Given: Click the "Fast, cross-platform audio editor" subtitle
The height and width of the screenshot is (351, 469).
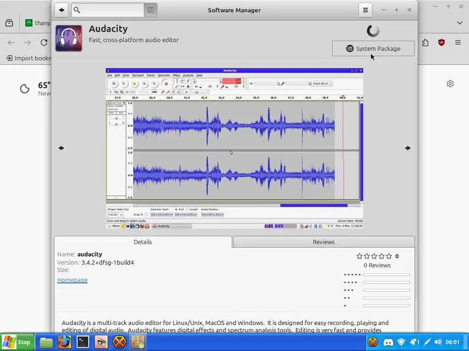Looking at the screenshot, I should pyautogui.click(x=134, y=40).
